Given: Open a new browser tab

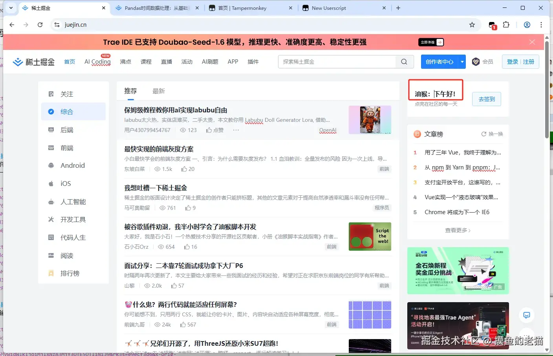Looking at the screenshot, I should click(x=398, y=8).
